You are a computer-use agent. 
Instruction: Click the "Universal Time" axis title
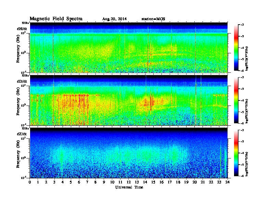(x=129, y=187)
